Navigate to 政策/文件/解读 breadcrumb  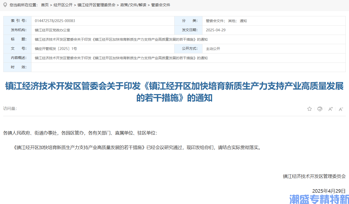pos(133,5)
